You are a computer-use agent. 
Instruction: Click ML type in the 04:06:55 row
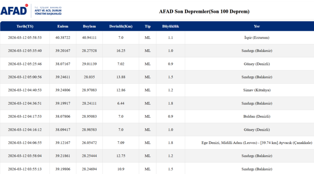pos(148,143)
